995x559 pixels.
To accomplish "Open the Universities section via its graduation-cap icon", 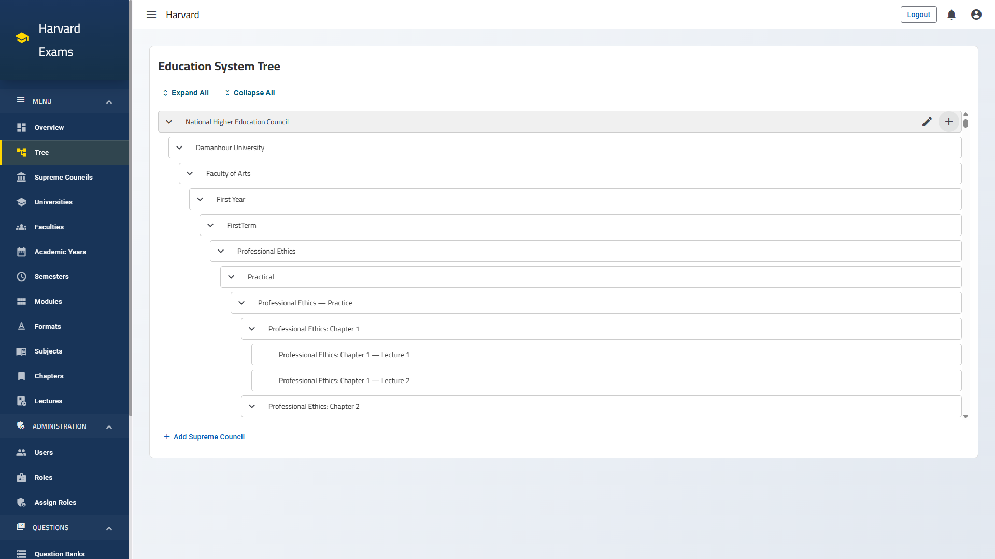I will pyautogui.click(x=21, y=202).
